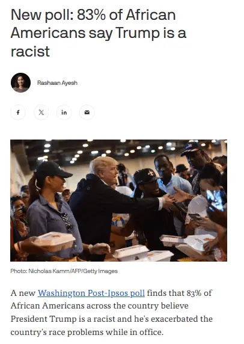
Task: Share the article on Facebook
Action: coord(18,112)
